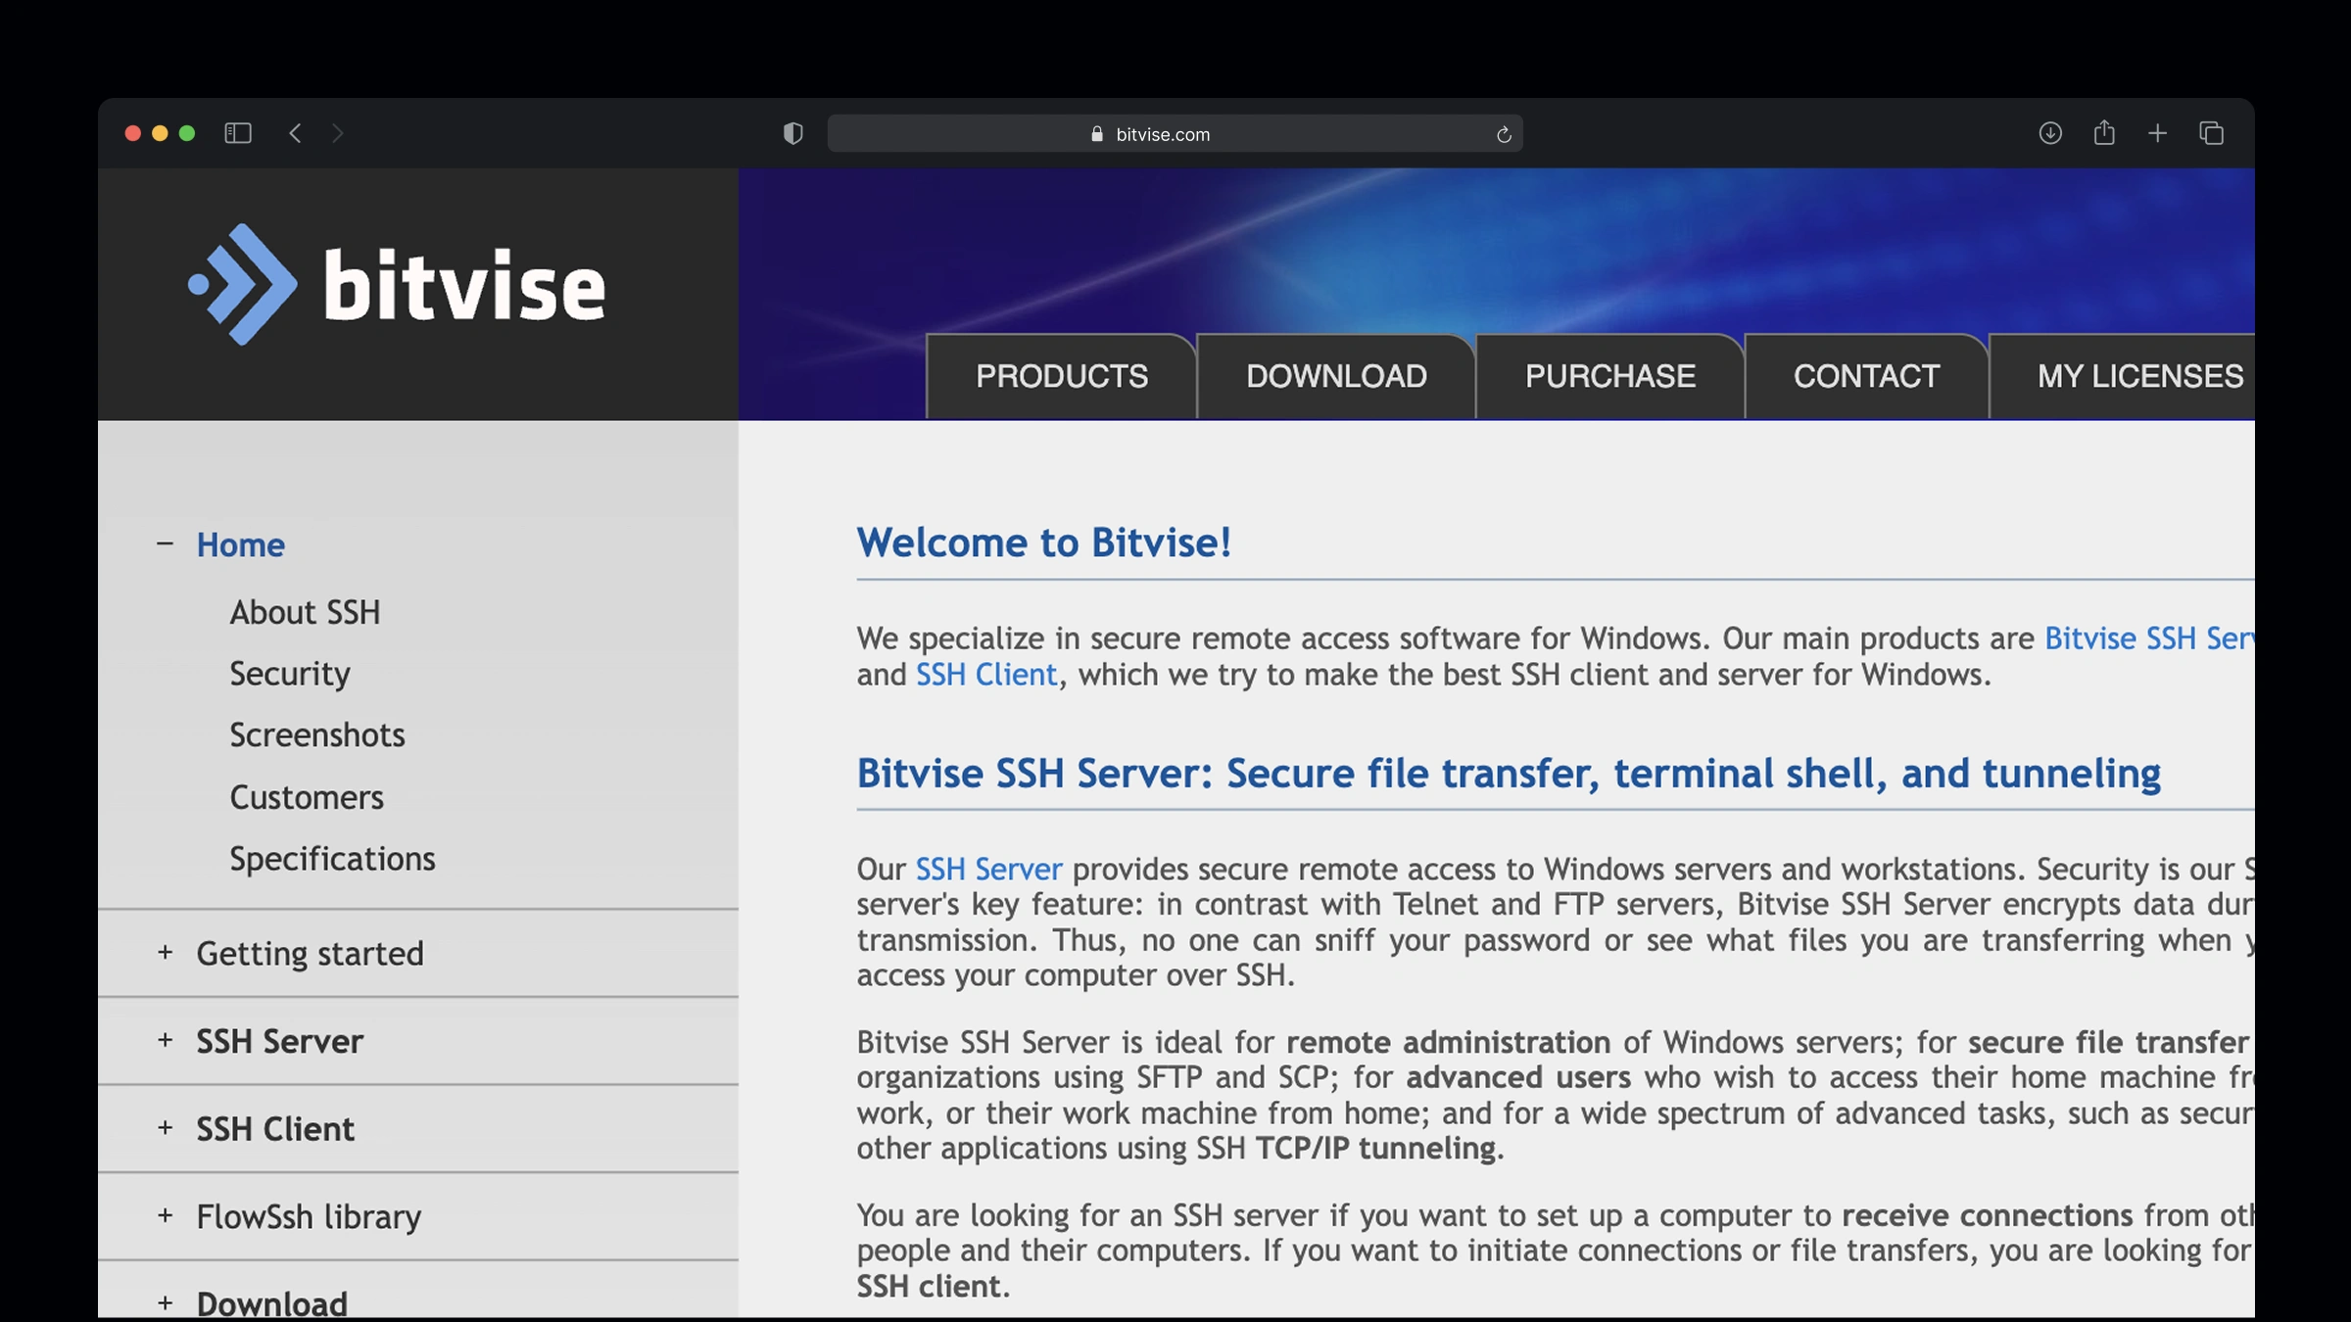Image resolution: width=2351 pixels, height=1322 pixels.
Task: Click the bold 'receive connections' text
Action: point(1987,1215)
